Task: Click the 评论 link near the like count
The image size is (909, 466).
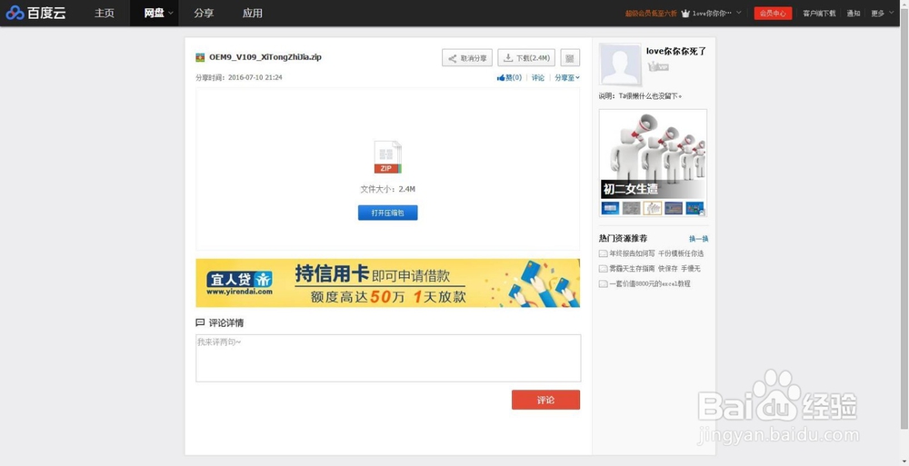Action: coord(538,78)
